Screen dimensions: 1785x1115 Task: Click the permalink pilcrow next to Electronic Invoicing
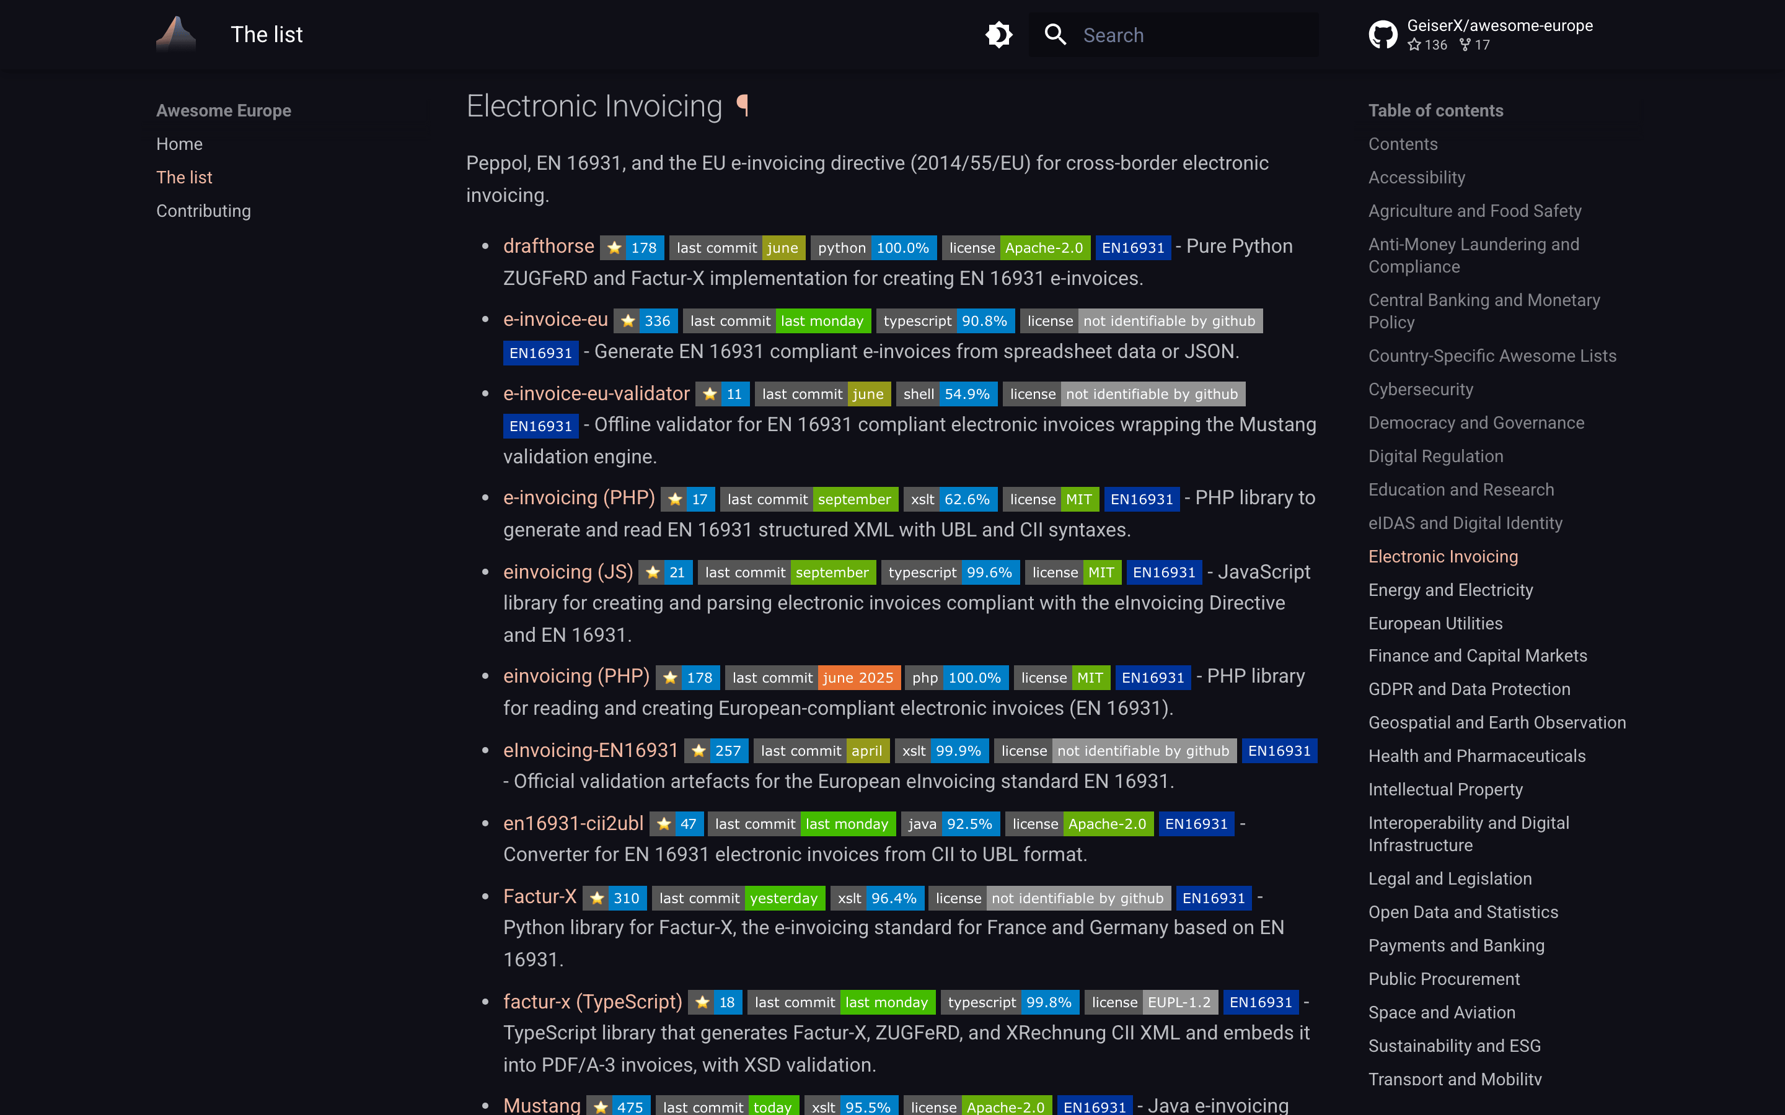742,106
